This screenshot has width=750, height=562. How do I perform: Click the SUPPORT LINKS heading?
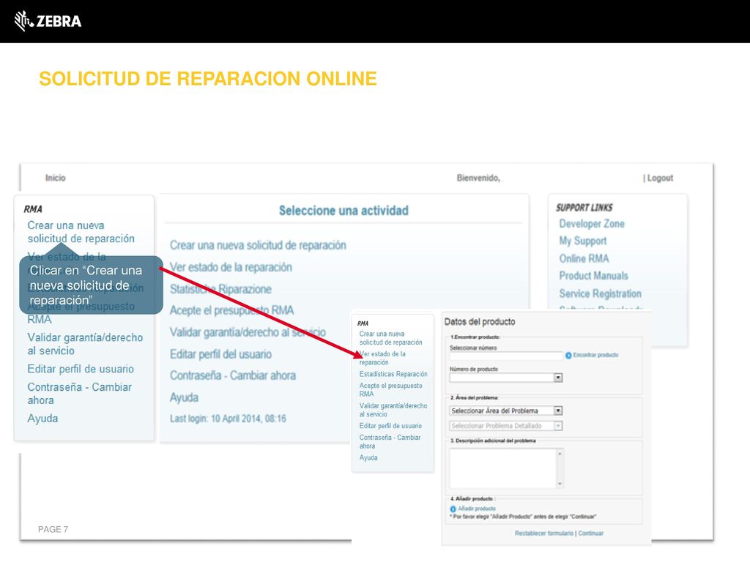(x=584, y=208)
